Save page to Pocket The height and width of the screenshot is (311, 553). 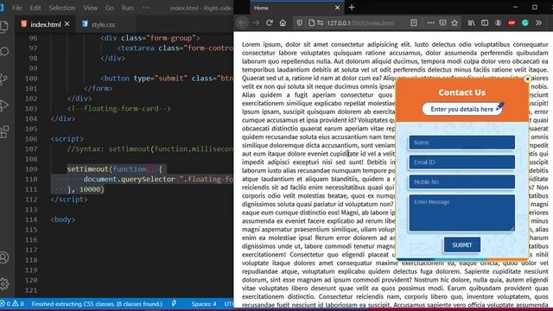pos(442,23)
